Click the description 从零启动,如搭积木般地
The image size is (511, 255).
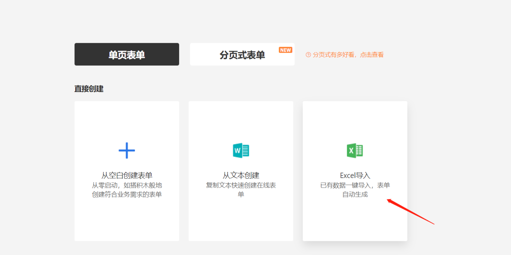click(127, 185)
